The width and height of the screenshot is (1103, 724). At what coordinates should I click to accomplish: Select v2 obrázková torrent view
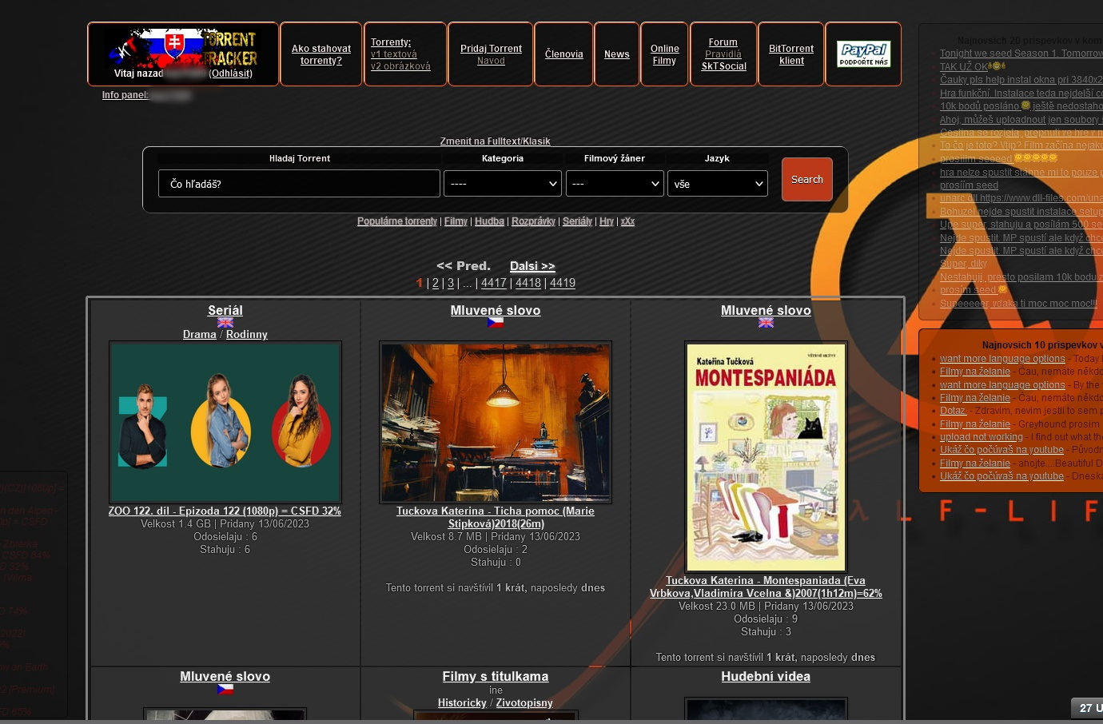pyautogui.click(x=400, y=66)
